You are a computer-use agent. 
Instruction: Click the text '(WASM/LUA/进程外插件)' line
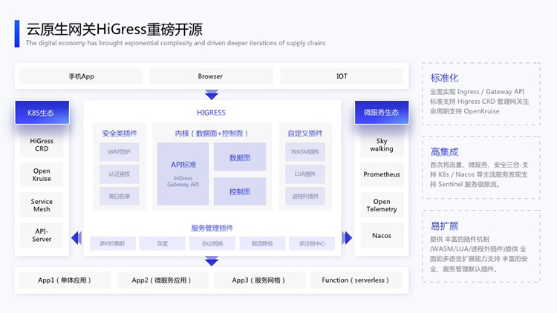coord(478,248)
